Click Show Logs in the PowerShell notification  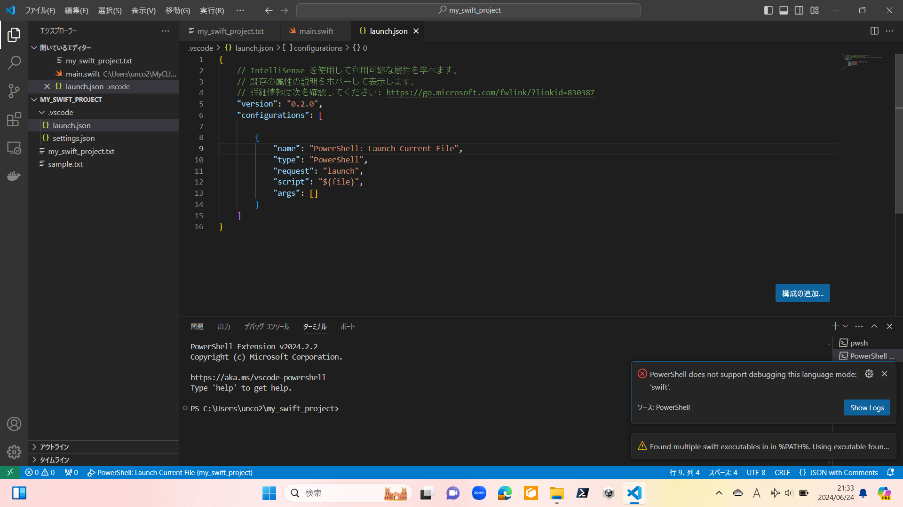(867, 407)
